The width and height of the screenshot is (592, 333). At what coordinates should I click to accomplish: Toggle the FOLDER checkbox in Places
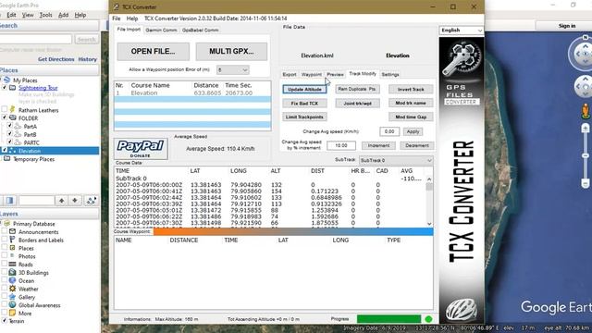[5, 117]
